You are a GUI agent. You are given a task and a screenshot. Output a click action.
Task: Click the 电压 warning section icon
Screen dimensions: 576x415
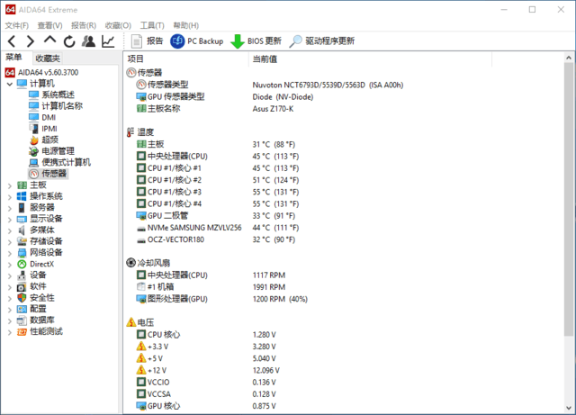coord(131,322)
